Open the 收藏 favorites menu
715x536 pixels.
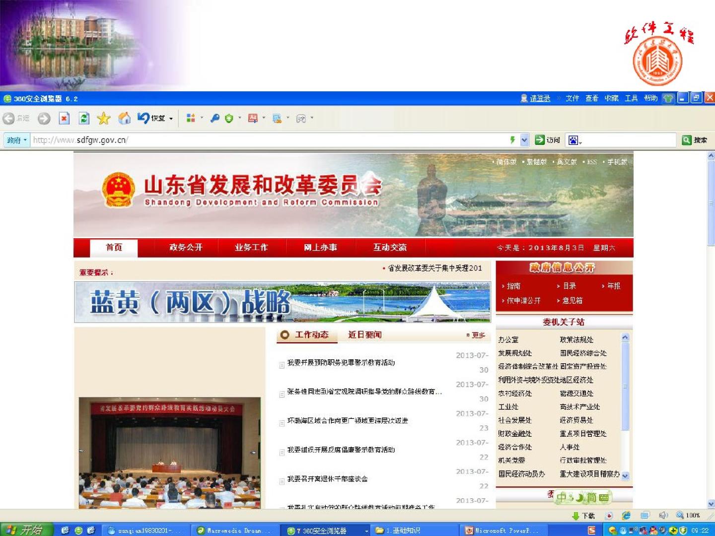click(611, 98)
